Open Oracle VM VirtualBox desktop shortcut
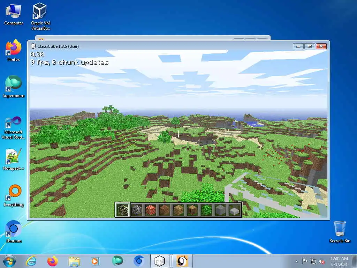357x268 pixels. tap(40, 16)
